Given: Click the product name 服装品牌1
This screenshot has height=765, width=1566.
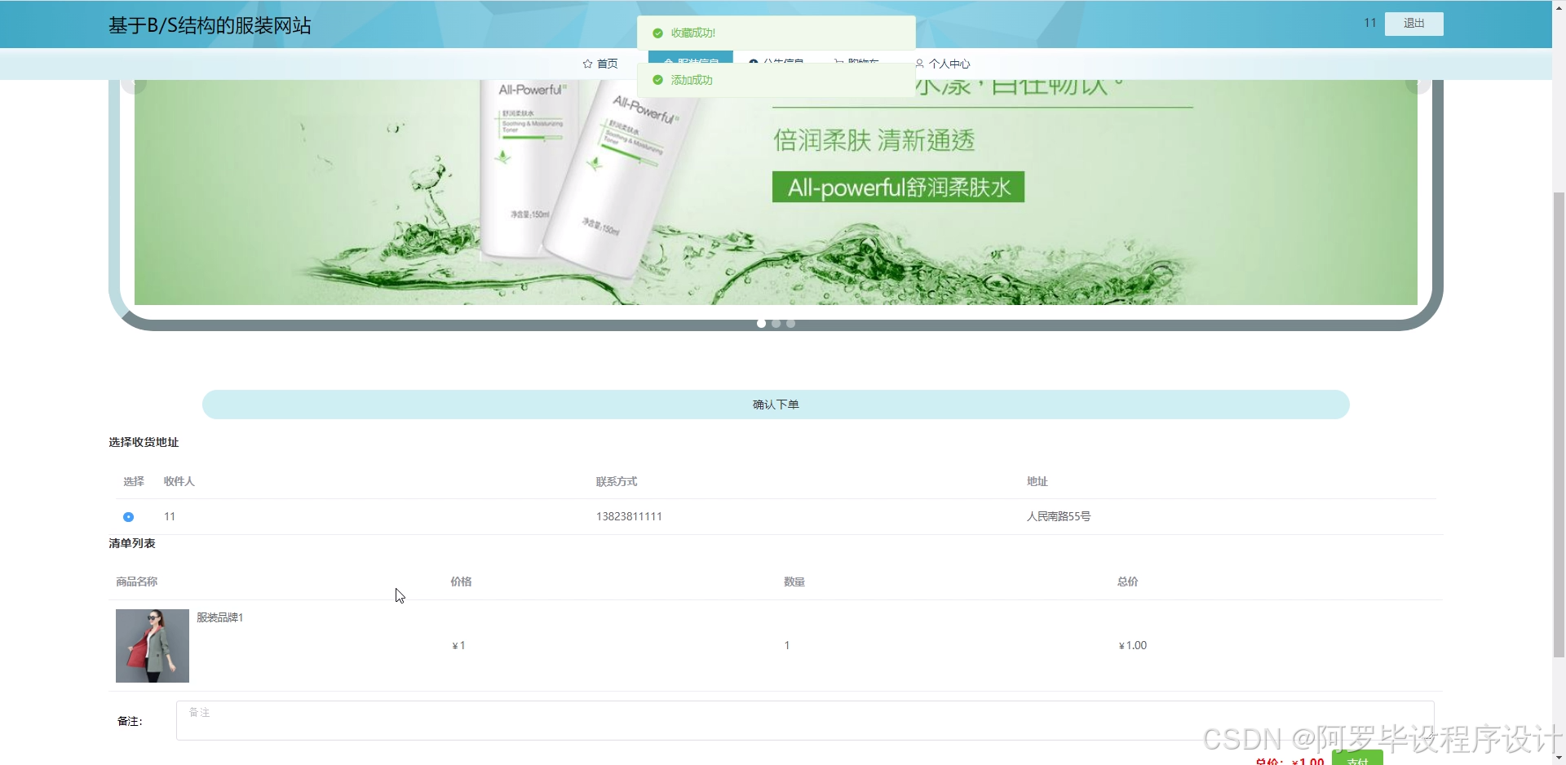Looking at the screenshot, I should 220,617.
